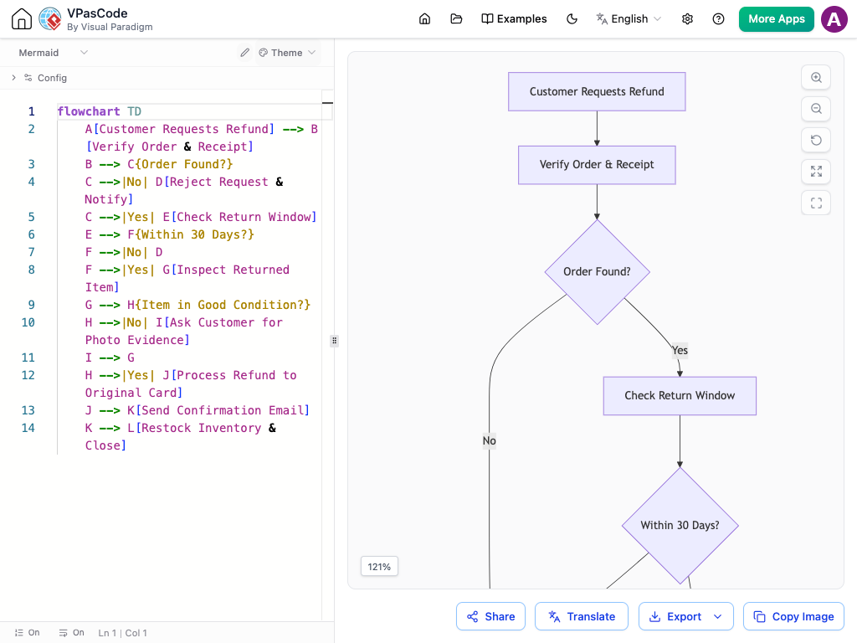Go to home via top navigation home icon
The width and height of the screenshot is (857, 643).
(424, 19)
